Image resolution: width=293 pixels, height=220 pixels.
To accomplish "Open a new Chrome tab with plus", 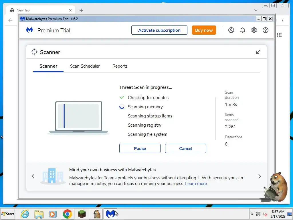I will click(81, 10).
